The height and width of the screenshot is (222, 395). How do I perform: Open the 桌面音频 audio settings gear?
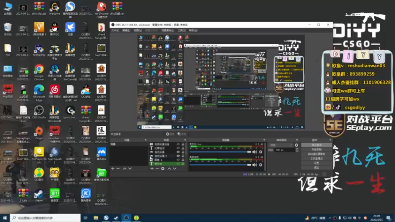coord(261,165)
